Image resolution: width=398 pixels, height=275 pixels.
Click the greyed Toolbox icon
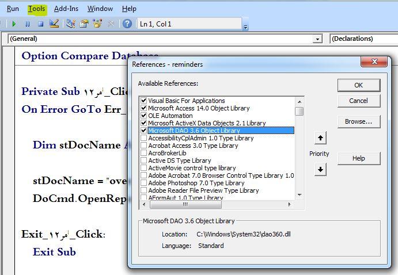point(111,24)
